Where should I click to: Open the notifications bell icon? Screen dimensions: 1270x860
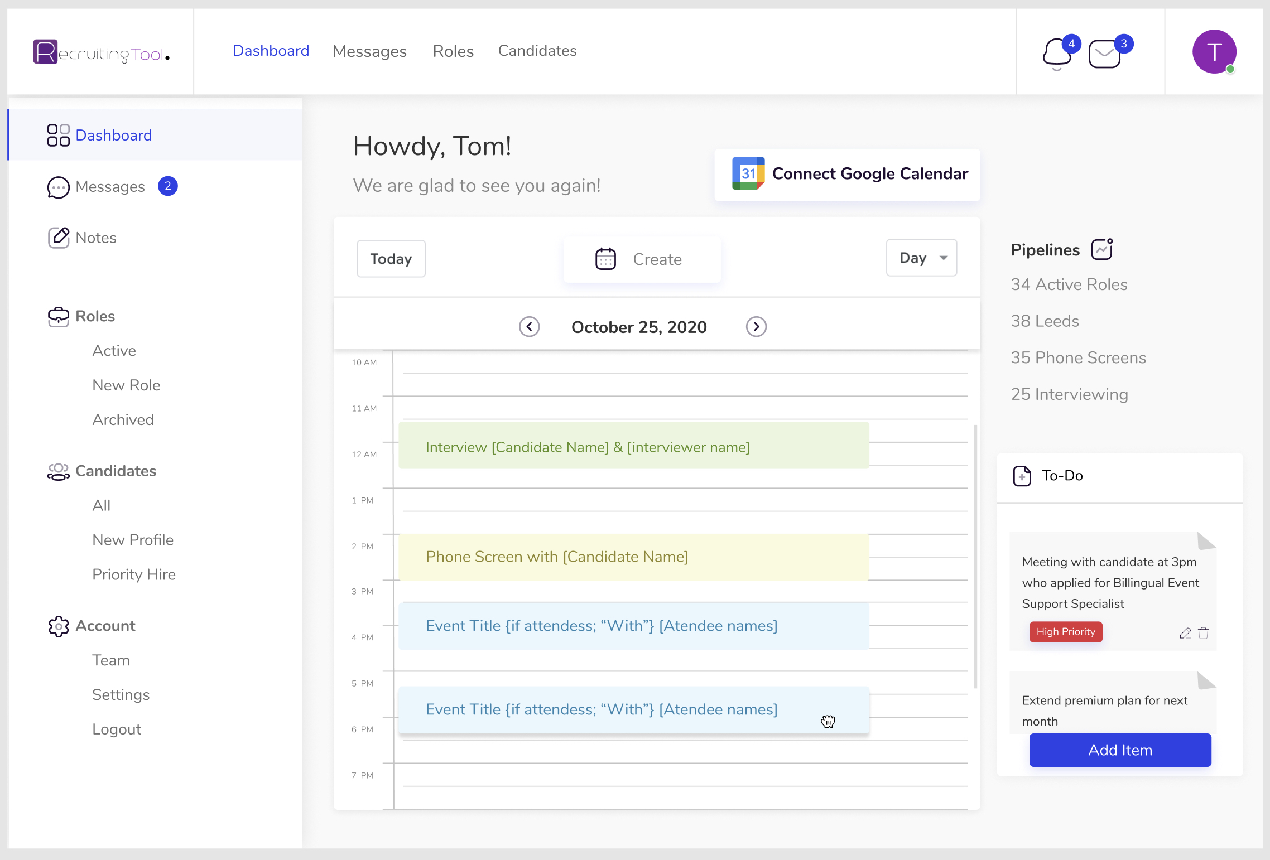1057,53
